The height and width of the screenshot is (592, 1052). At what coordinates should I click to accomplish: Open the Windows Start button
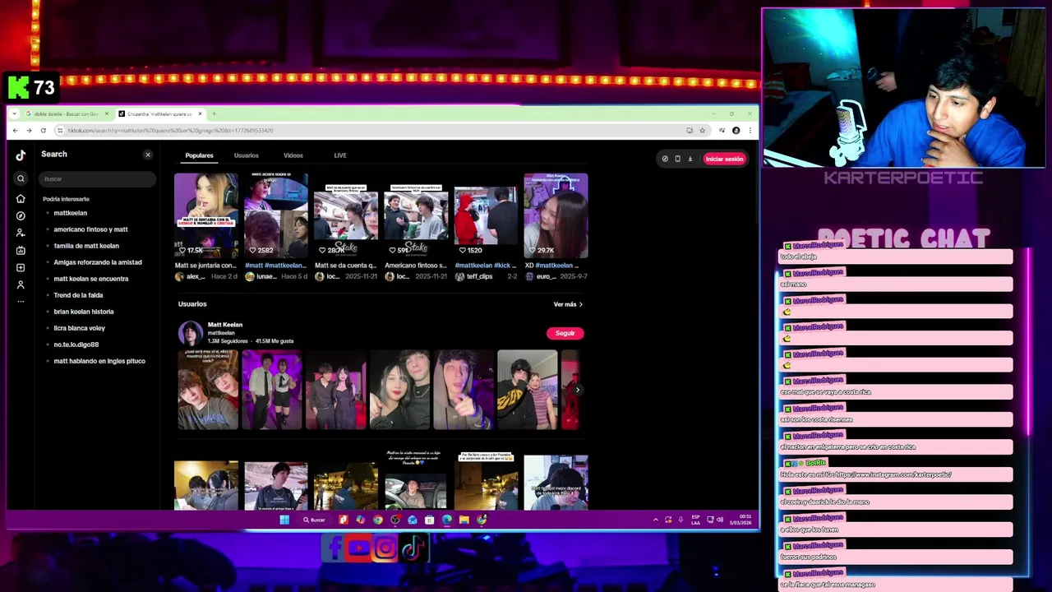pyautogui.click(x=284, y=520)
